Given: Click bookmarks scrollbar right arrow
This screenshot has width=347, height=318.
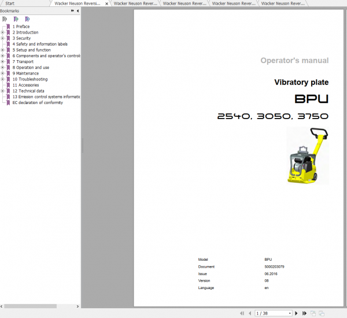Looking at the screenshot, I should [x=77, y=306].
